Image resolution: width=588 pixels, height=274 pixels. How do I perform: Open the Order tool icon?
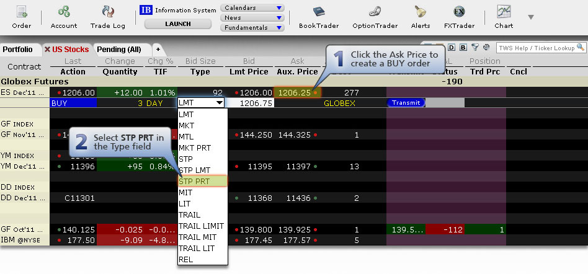[x=21, y=12]
